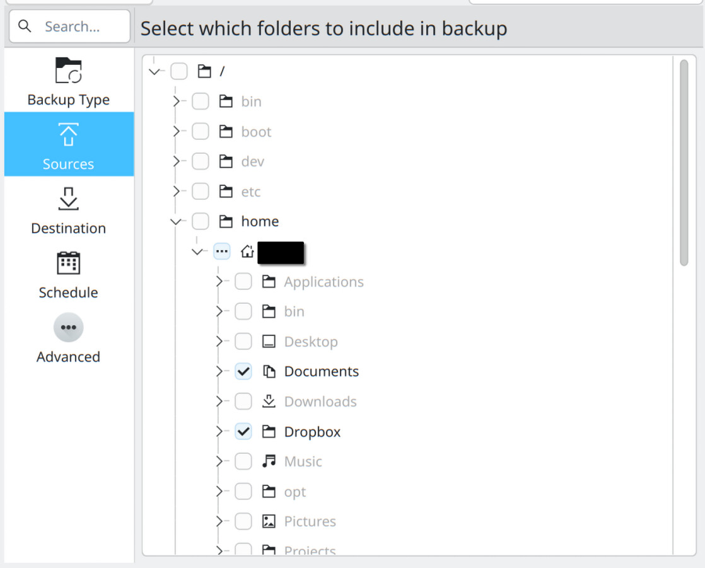Image resolution: width=705 pixels, height=568 pixels.
Task: Open the Advanced settings ellipsis icon
Action: pyautogui.click(x=68, y=328)
